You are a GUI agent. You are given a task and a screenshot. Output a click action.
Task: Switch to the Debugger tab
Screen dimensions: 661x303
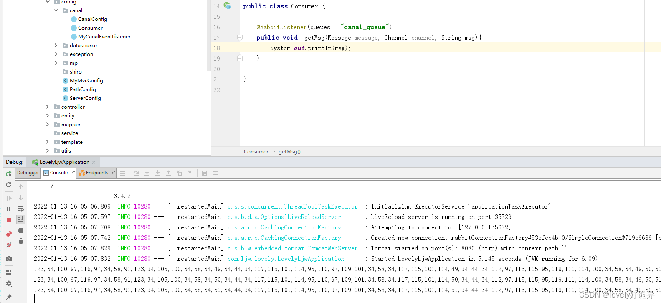[x=28, y=173]
